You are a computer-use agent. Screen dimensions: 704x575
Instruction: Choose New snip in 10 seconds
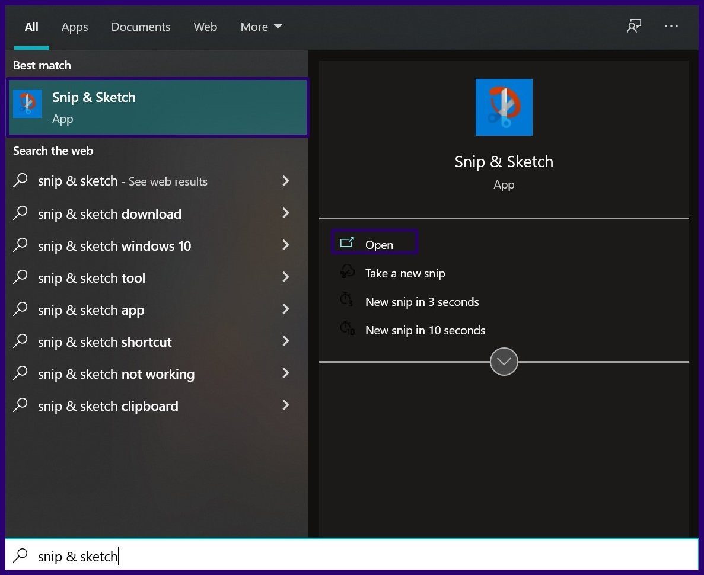(x=425, y=330)
